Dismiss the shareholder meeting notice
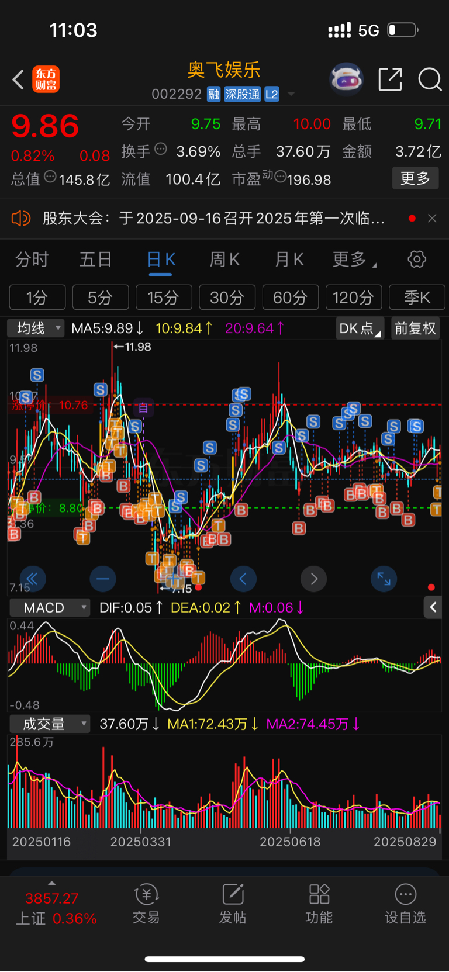Screen dimensions: 449x972 tap(432, 218)
